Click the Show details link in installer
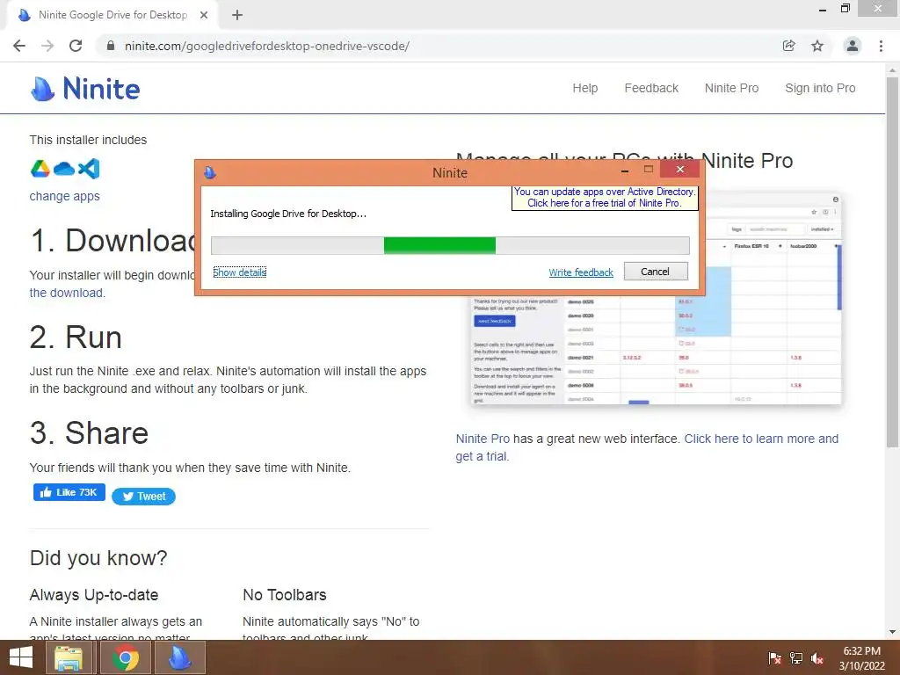This screenshot has height=675, width=900. coord(240,272)
